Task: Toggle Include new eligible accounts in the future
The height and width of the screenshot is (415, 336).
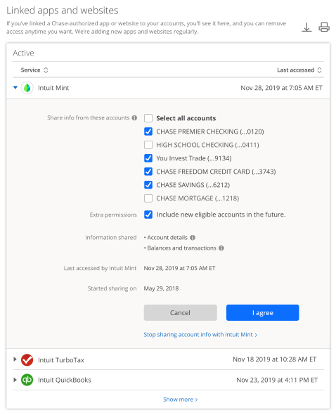Action: point(148,215)
